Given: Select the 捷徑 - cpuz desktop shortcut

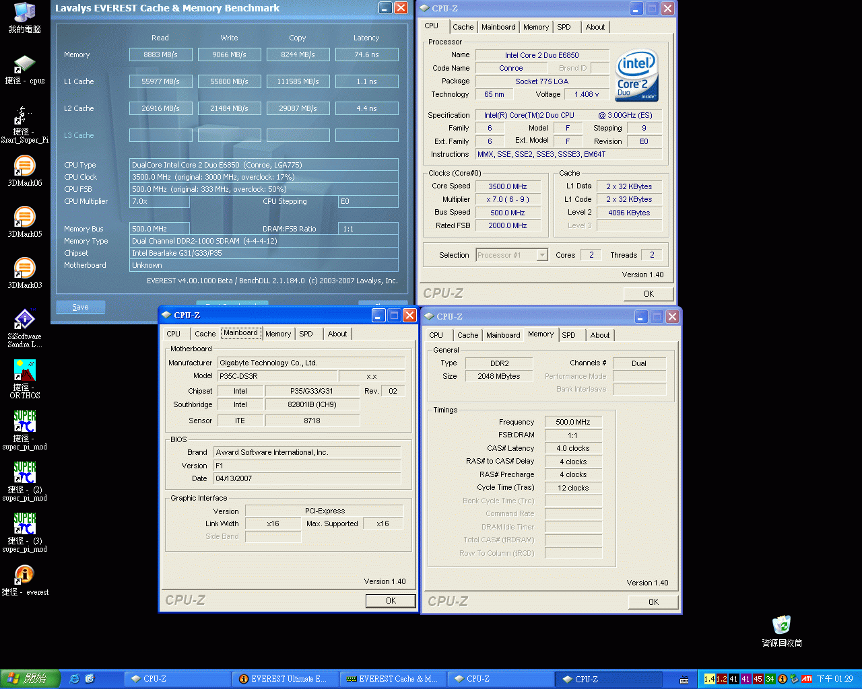Looking at the screenshot, I should point(25,70).
